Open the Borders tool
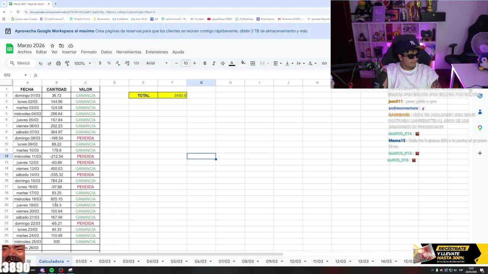The height and width of the screenshot is (274, 488). point(252,63)
